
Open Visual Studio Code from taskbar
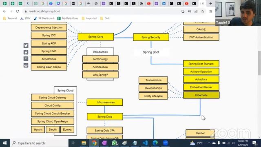click(145, 143)
